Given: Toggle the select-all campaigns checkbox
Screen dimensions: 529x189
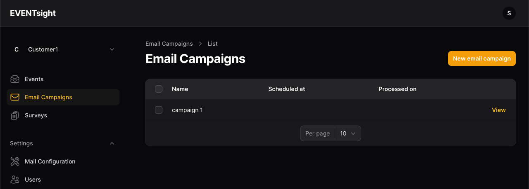Looking at the screenshot, I should [x=159, y=89].
